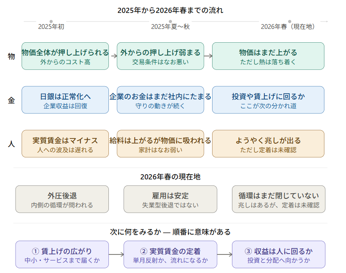The image size is (346, 273).
Task: Select the ② 実質賃金の定着 step
Action: click(x=170, y=254)
